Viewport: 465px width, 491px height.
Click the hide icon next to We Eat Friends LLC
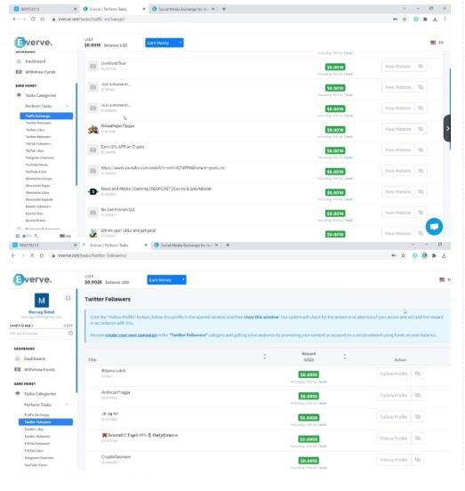[x=421, y=213]
